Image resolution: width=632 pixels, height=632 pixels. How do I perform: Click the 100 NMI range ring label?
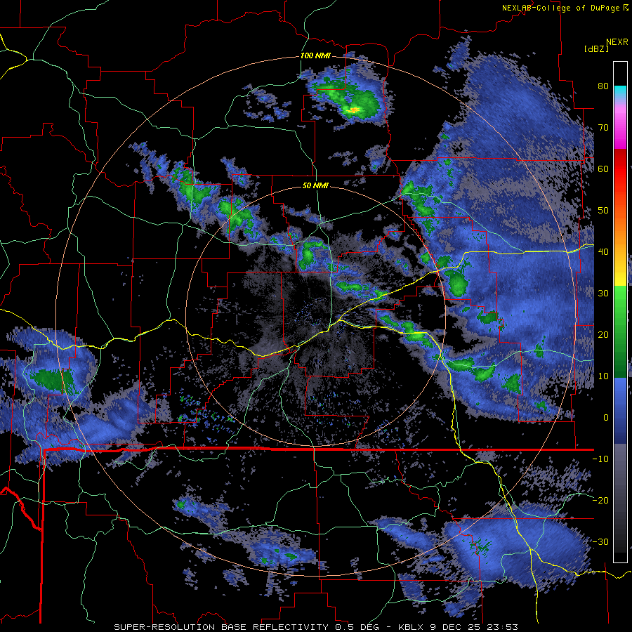coord(315,55)
